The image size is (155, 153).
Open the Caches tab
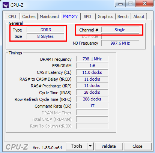pos(29,16)
